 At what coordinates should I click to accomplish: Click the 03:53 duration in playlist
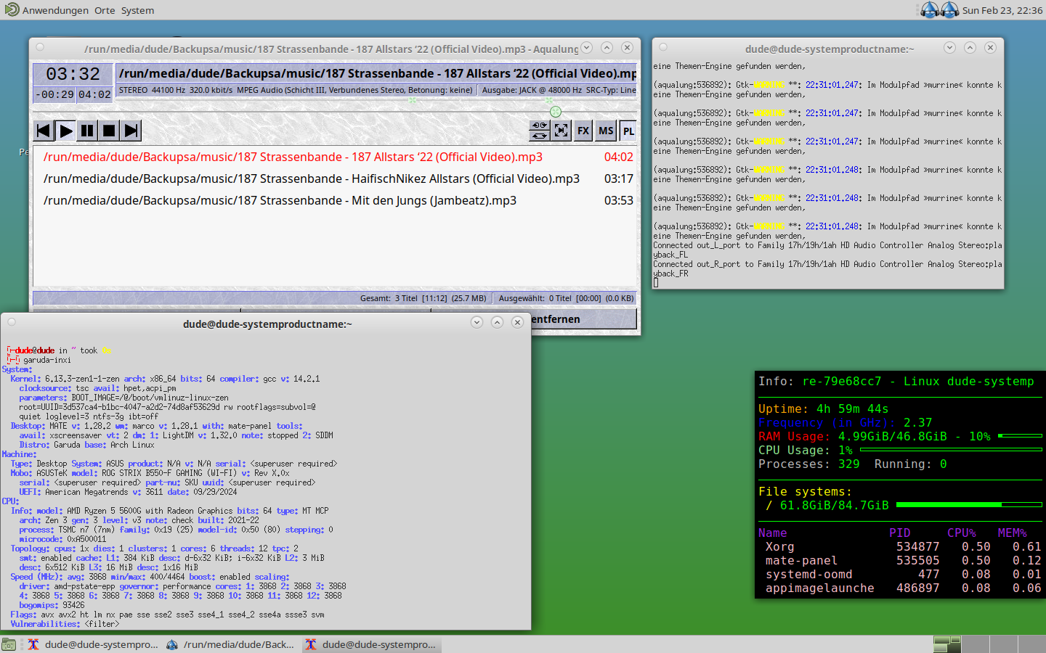tap(619, 200)
